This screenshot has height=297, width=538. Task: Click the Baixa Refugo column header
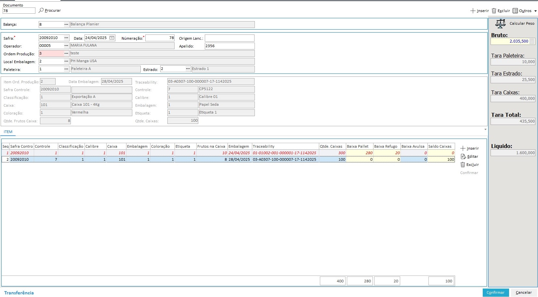pyautogui.click(x=387, y=146)
